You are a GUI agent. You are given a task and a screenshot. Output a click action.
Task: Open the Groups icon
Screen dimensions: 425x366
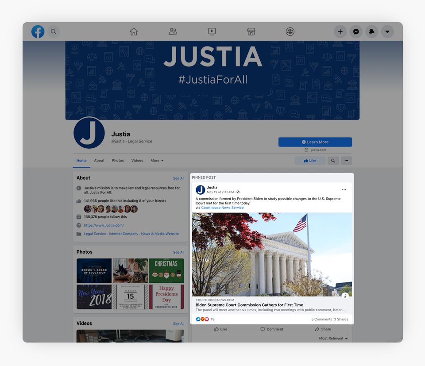click(290, 31)
